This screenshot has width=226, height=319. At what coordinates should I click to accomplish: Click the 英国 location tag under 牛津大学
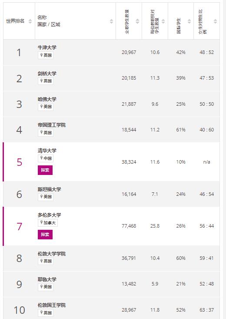click(x=46, y=55)
